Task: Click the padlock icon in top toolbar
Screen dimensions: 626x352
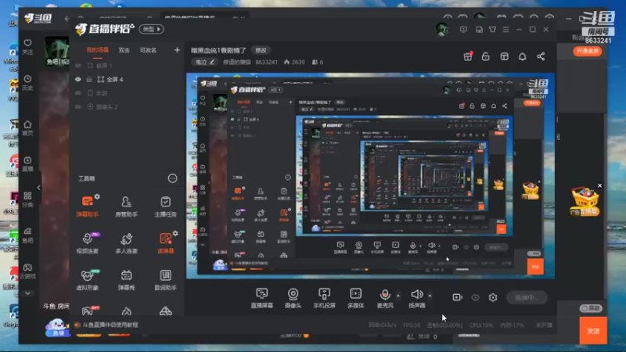Action: (485, 56)
